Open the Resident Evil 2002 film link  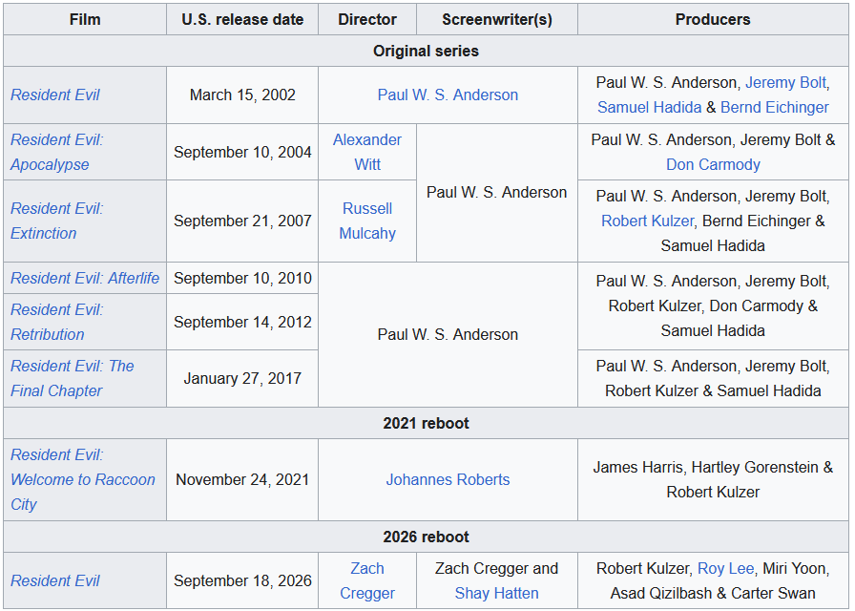click(x=55, y=95)
